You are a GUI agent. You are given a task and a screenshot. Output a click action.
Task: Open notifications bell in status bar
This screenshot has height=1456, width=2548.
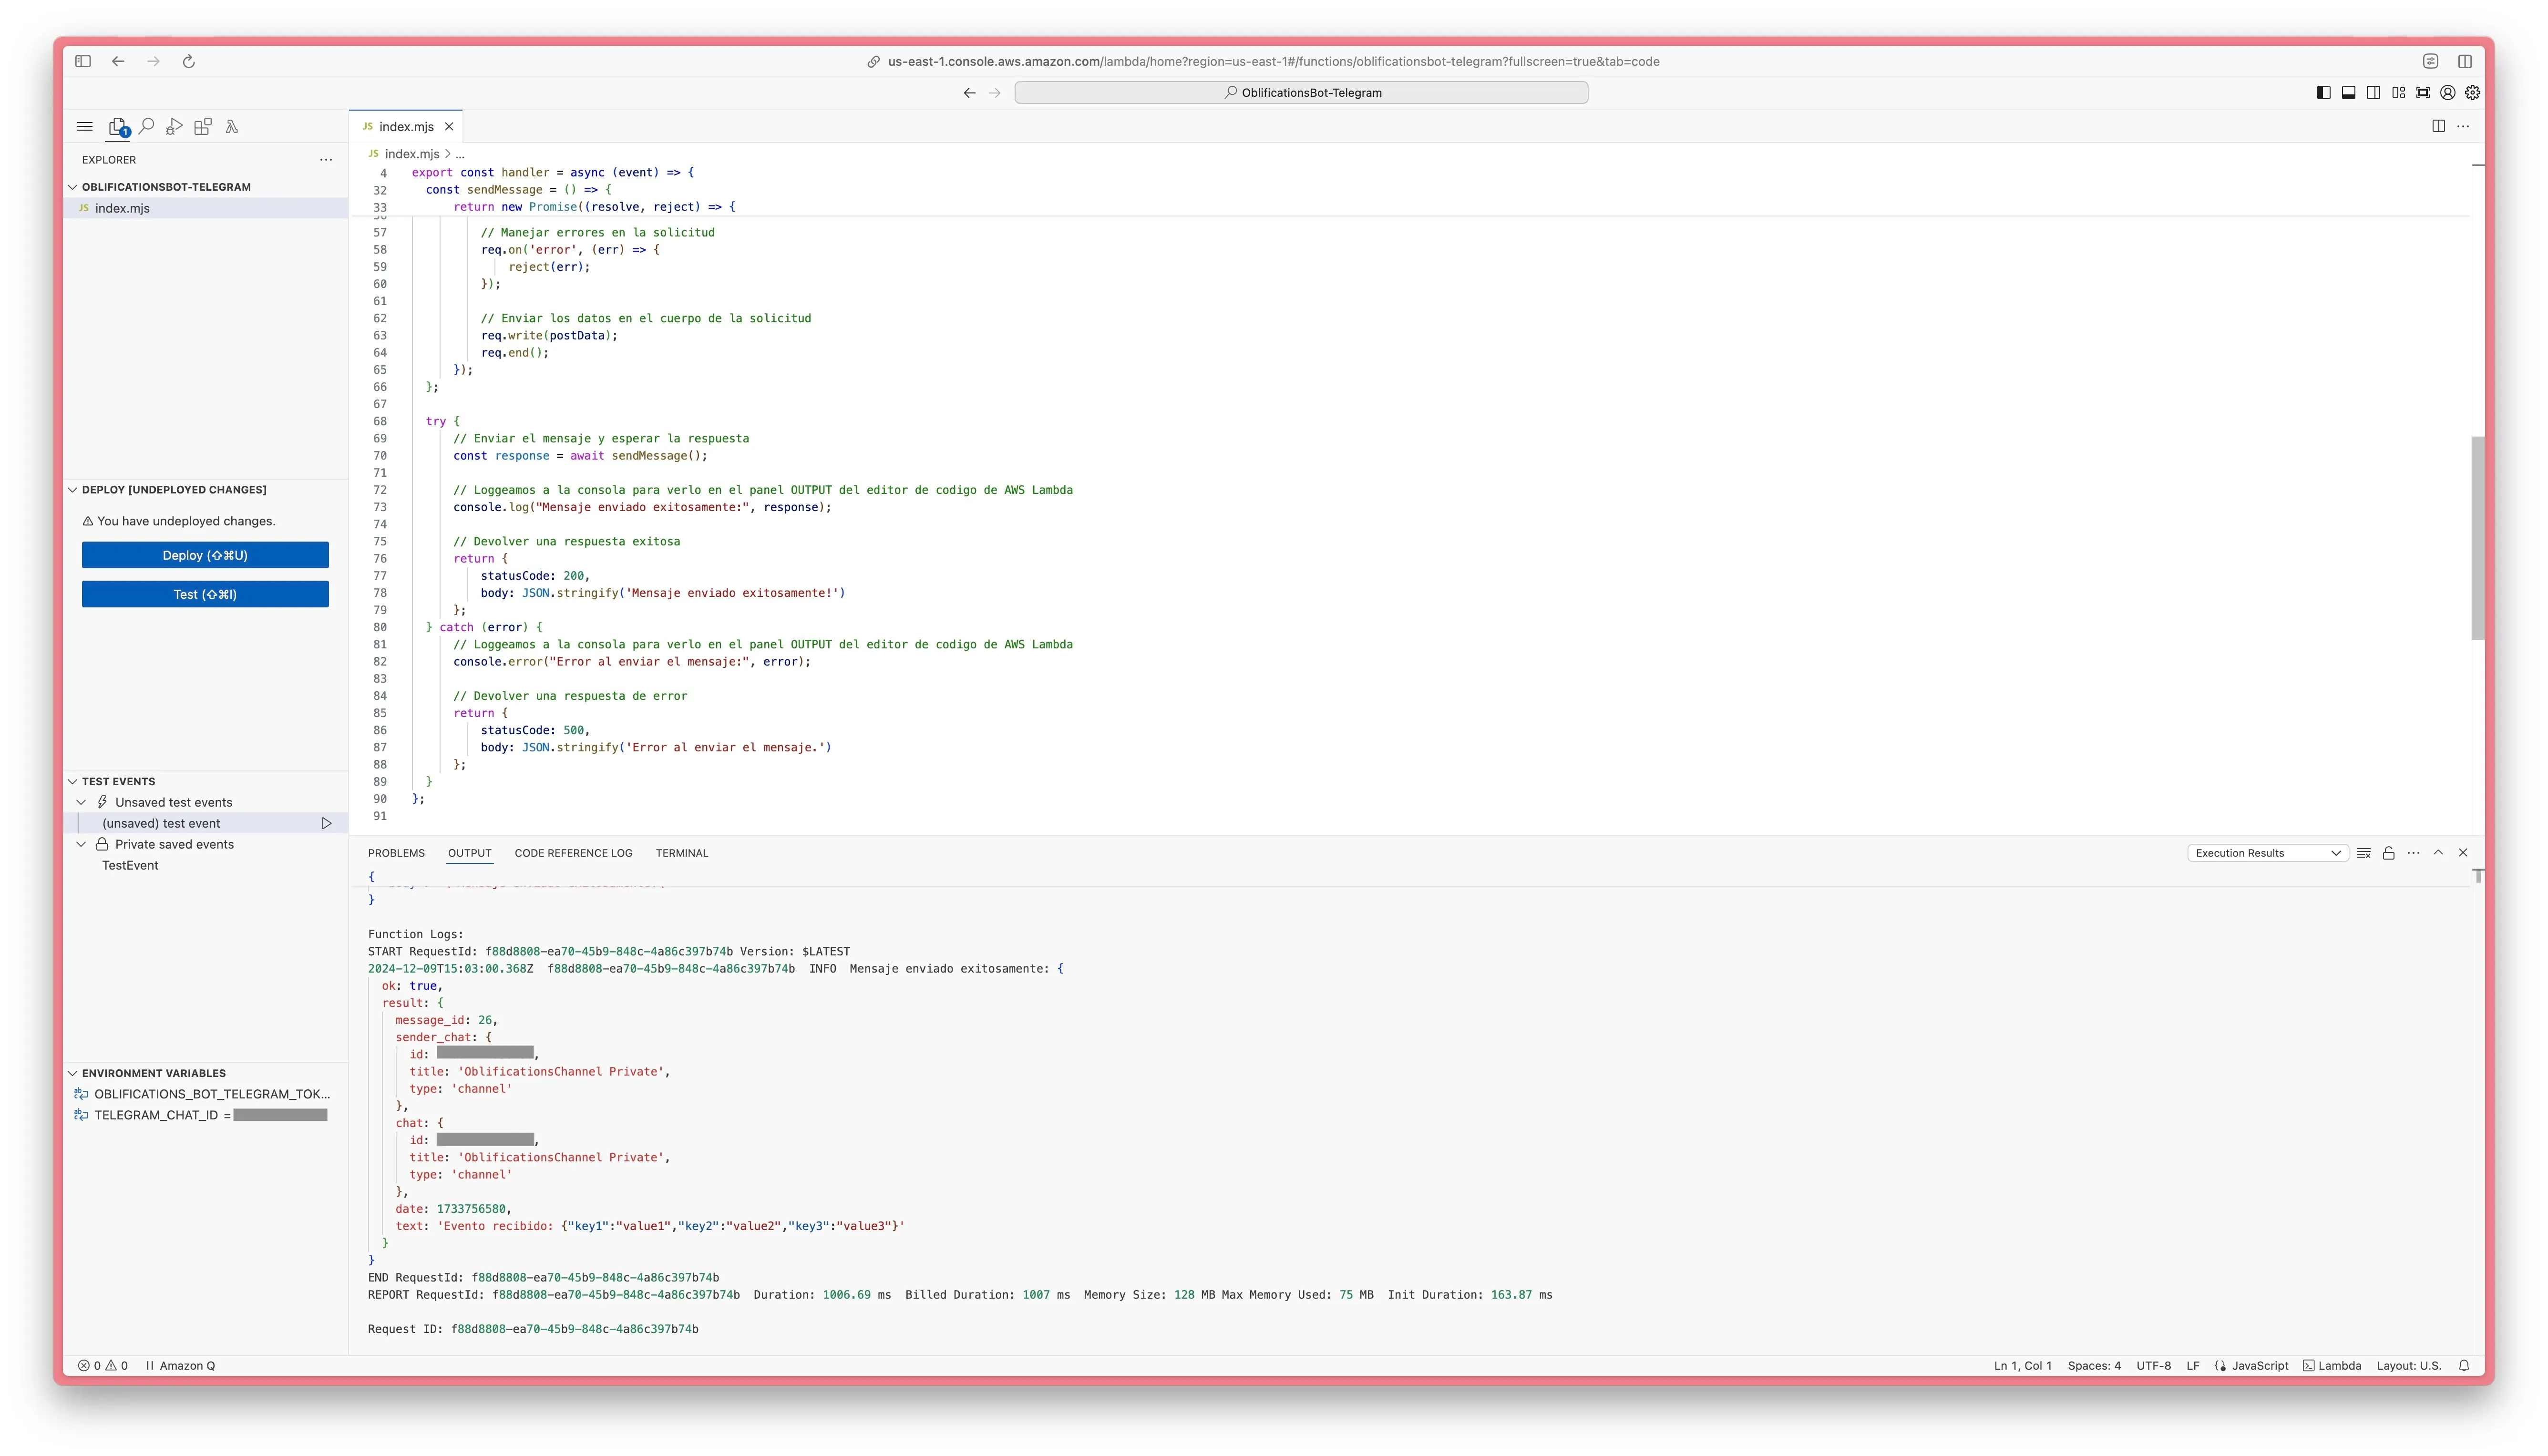tap(2464, 1366)
